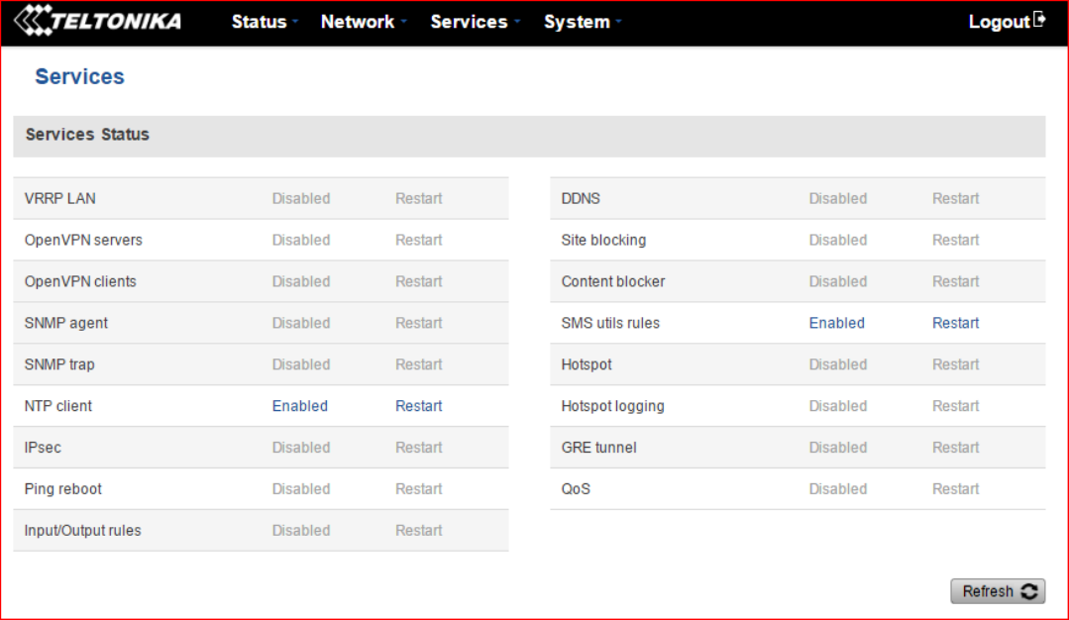Click Disabled status for VRRP LAN

tap(300, 198)
